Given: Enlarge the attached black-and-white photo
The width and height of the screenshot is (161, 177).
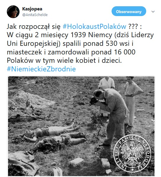Looking at the screenshot, I should (x=81, y=126).
